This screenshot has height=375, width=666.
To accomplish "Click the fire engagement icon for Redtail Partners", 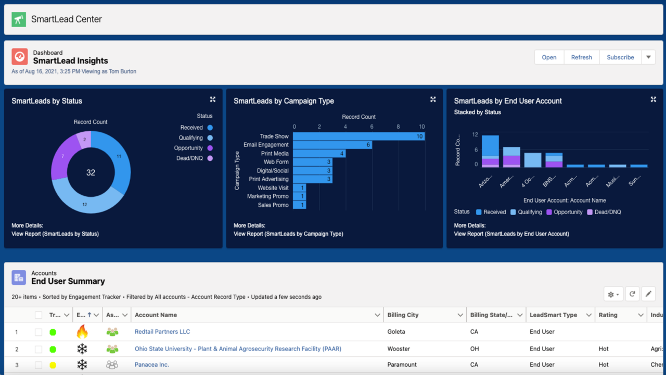I will pos(82,332).
